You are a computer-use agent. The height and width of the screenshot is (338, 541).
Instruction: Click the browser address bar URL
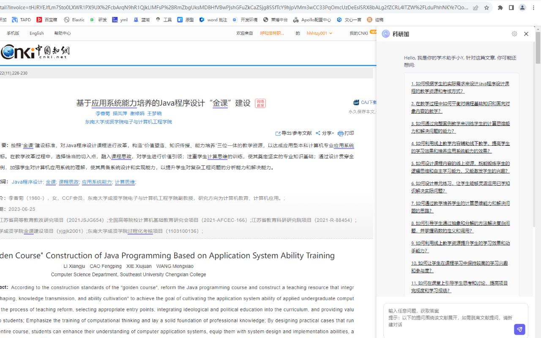234,8
